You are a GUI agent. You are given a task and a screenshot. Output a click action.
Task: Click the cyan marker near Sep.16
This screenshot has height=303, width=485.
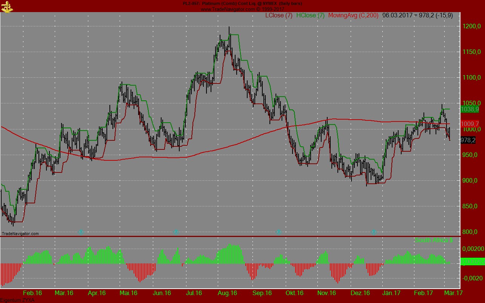point(279,232)
